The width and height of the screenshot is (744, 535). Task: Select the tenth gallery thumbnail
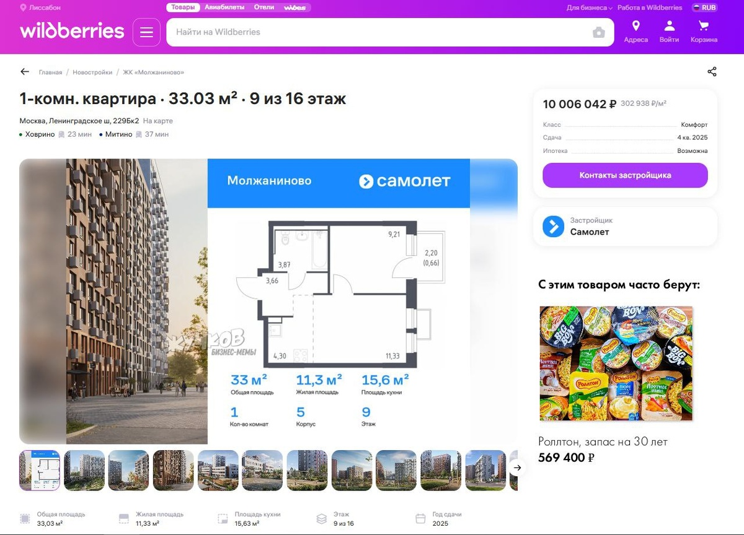(441, 471)
